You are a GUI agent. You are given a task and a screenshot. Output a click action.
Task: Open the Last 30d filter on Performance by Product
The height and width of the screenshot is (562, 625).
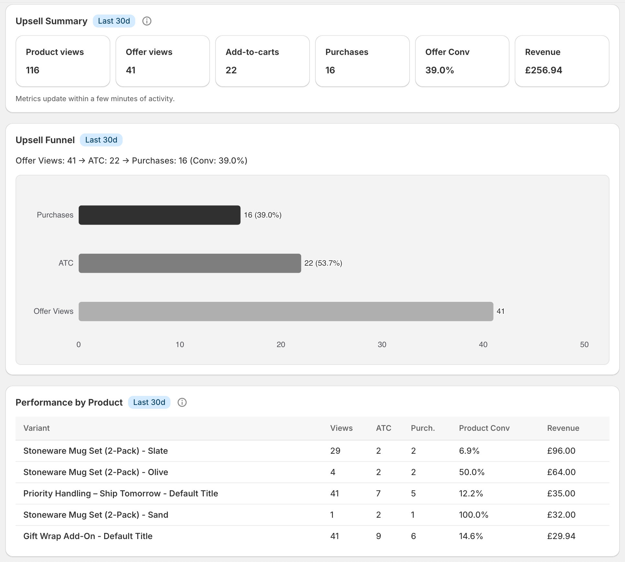[x=149, y=402]
